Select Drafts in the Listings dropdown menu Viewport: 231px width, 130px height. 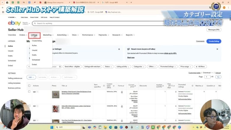tap(34, 55)
